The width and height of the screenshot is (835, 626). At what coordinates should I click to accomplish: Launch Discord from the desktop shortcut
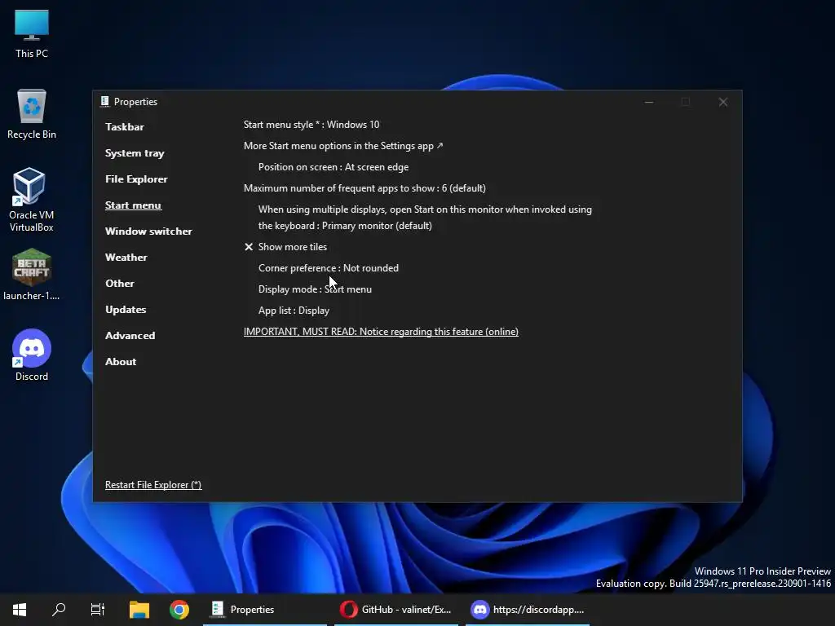point(32,355)
